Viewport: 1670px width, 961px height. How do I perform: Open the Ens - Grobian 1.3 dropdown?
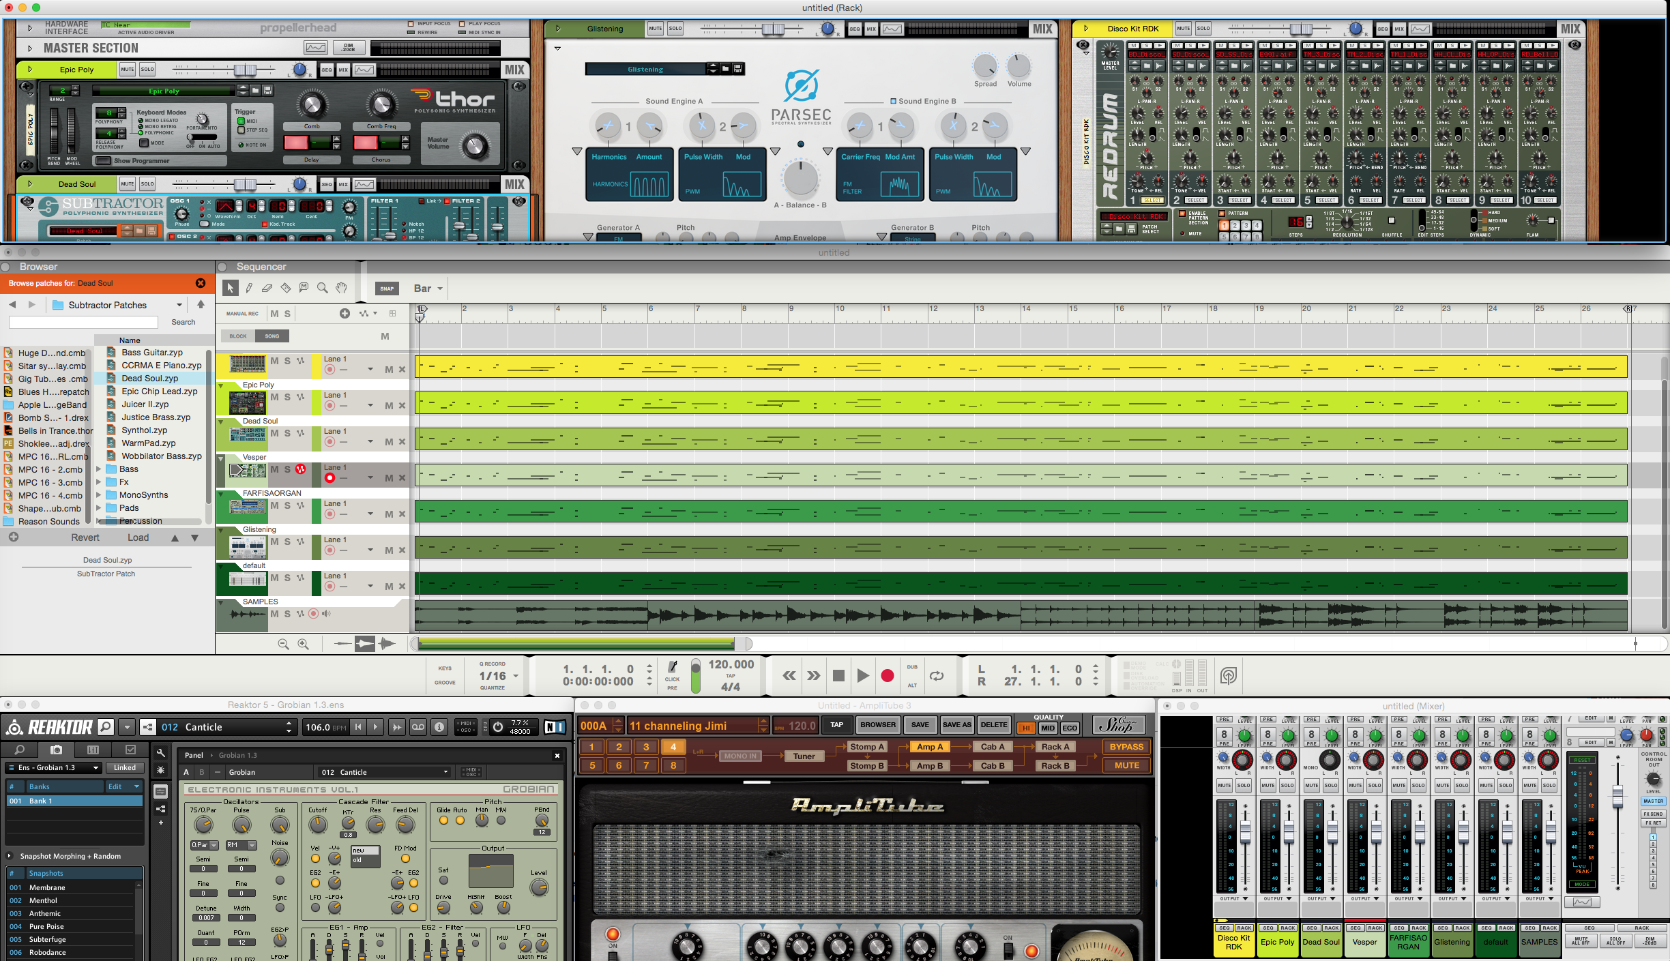(54, 768)
